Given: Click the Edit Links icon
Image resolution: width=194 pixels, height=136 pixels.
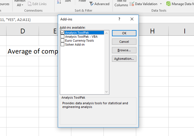Looking at the screenshot, I should [30, 4].
